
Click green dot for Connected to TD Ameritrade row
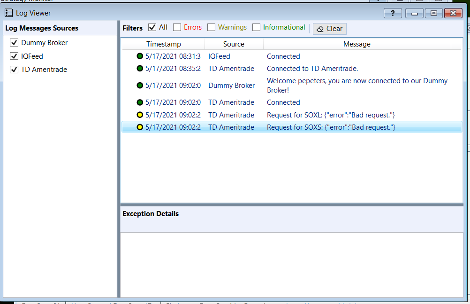click(140, 68)
